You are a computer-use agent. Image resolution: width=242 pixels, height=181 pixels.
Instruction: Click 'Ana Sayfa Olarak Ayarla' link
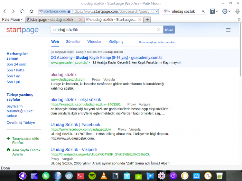[26, 152]
